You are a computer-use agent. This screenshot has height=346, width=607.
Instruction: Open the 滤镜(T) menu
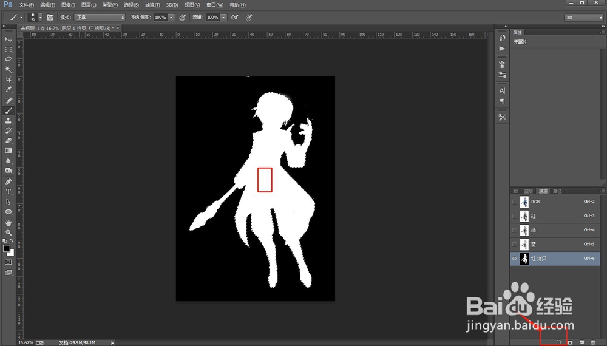pyautogui.click(x=152, y=5)
